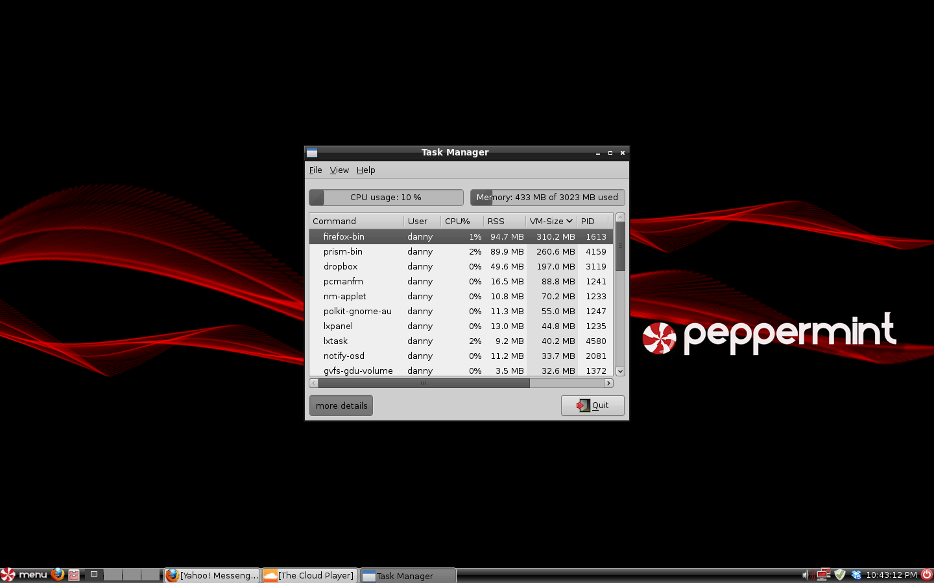This screenshot has width=934, height=583.
Task: Sort processes by User column
Action: (x=422, y=221)
